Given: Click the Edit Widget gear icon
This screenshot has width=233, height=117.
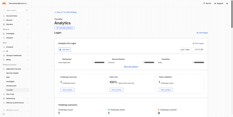Looking at the screenshot, I should (197, 33).
